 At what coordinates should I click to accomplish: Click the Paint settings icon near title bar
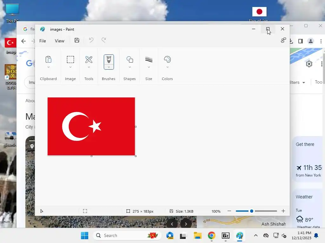pos(283,40)
